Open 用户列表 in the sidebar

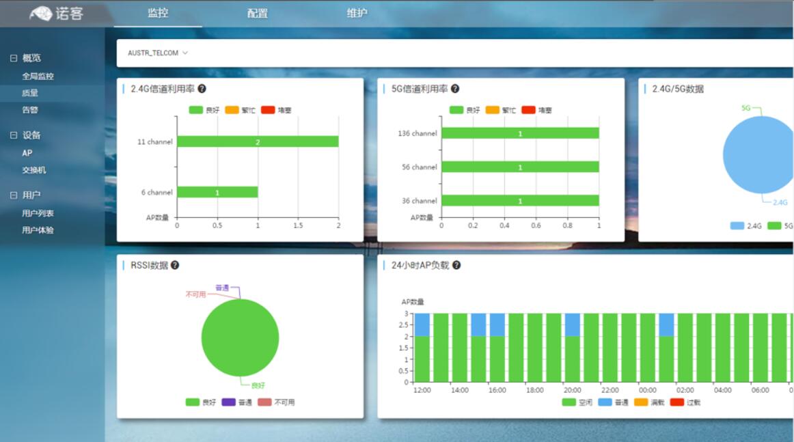(x=38, y=214)
